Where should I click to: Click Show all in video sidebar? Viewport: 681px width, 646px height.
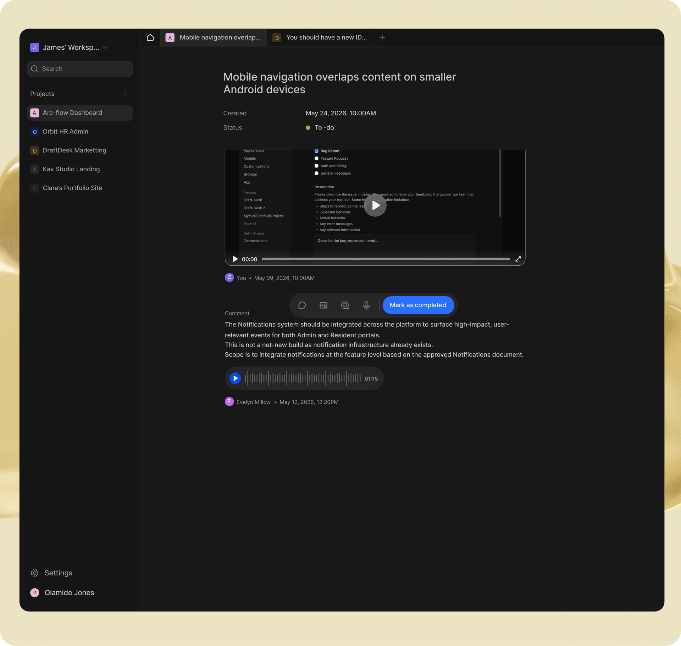(250, 224)
